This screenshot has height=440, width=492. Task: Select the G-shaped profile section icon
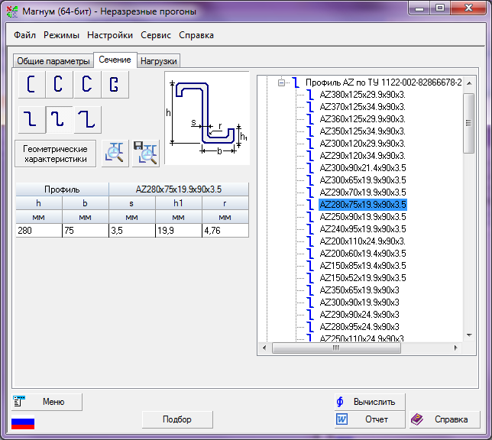[x=114, y=85]
